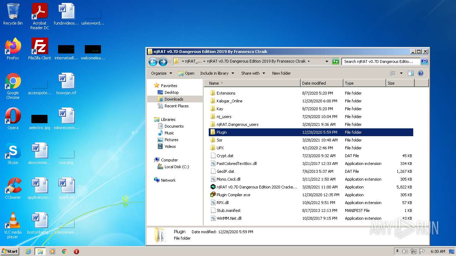The height and width of the screenshot is (256, 456).
Task: Expand Include in library dropdown
Action: [217, 73]
